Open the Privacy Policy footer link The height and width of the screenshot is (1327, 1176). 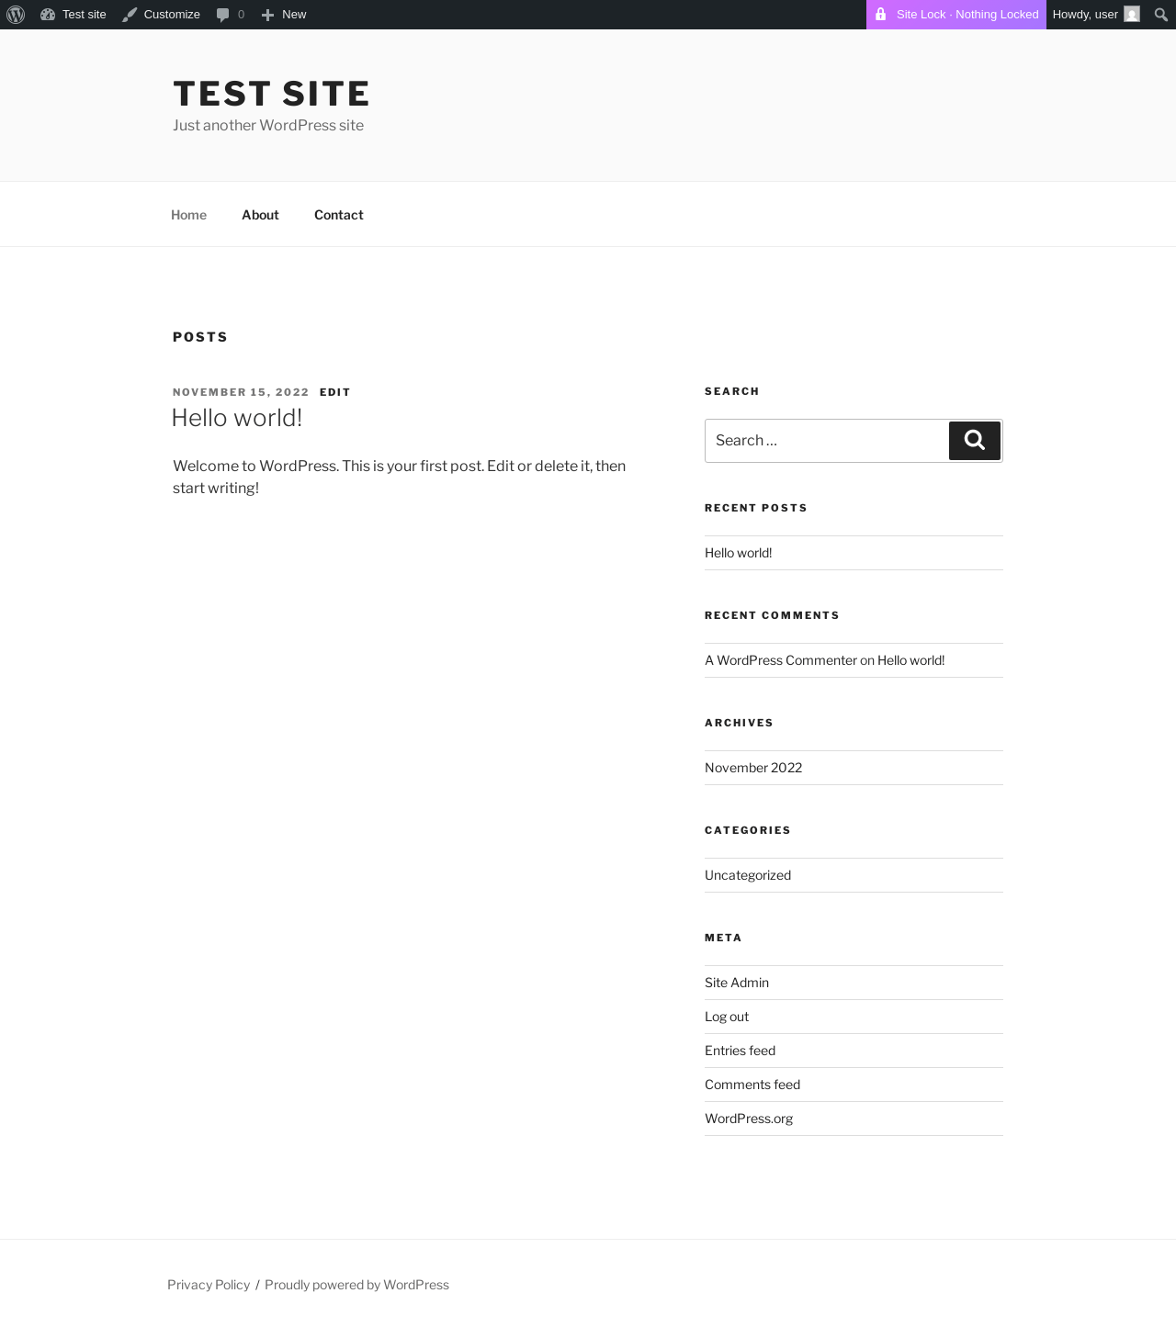[x=209, y=1285]
